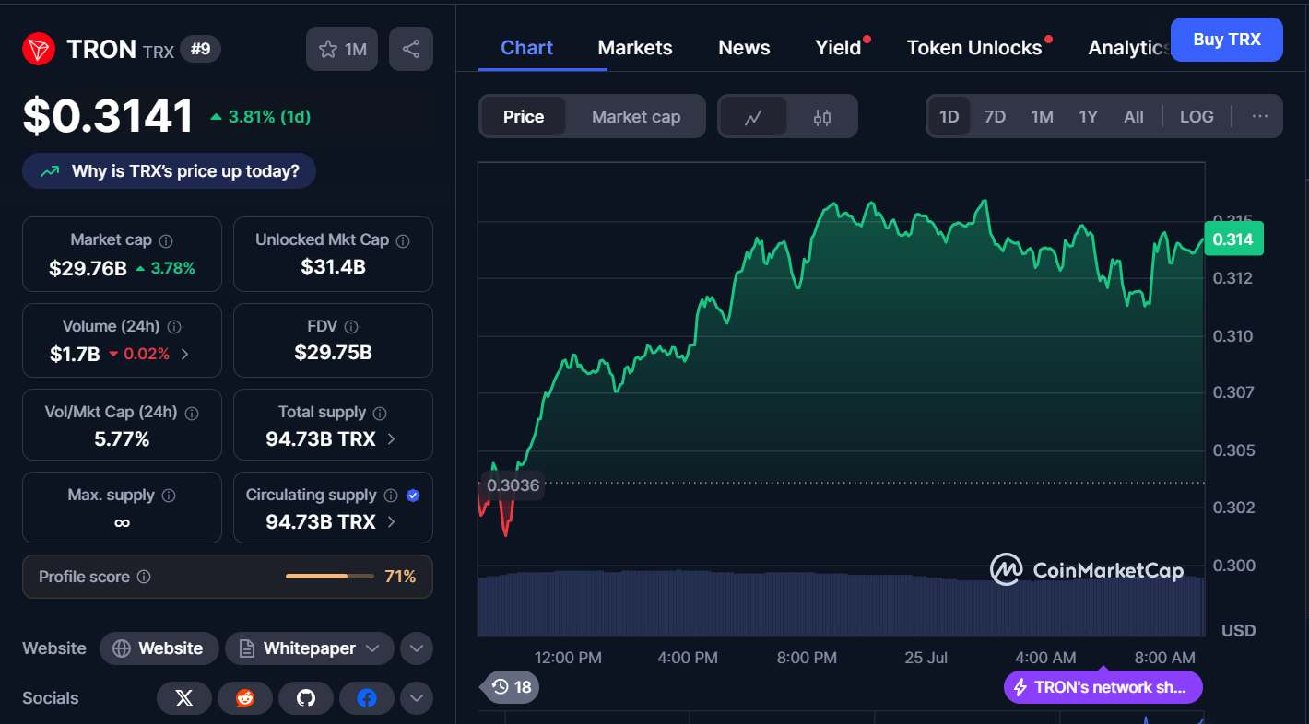Open chart more options ellipsis
The width and height of the screenshot is (1309, 724).
[1260, 117]
